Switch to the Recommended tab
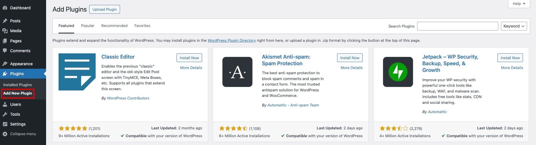The image size is (536, 145). [114, 26]
